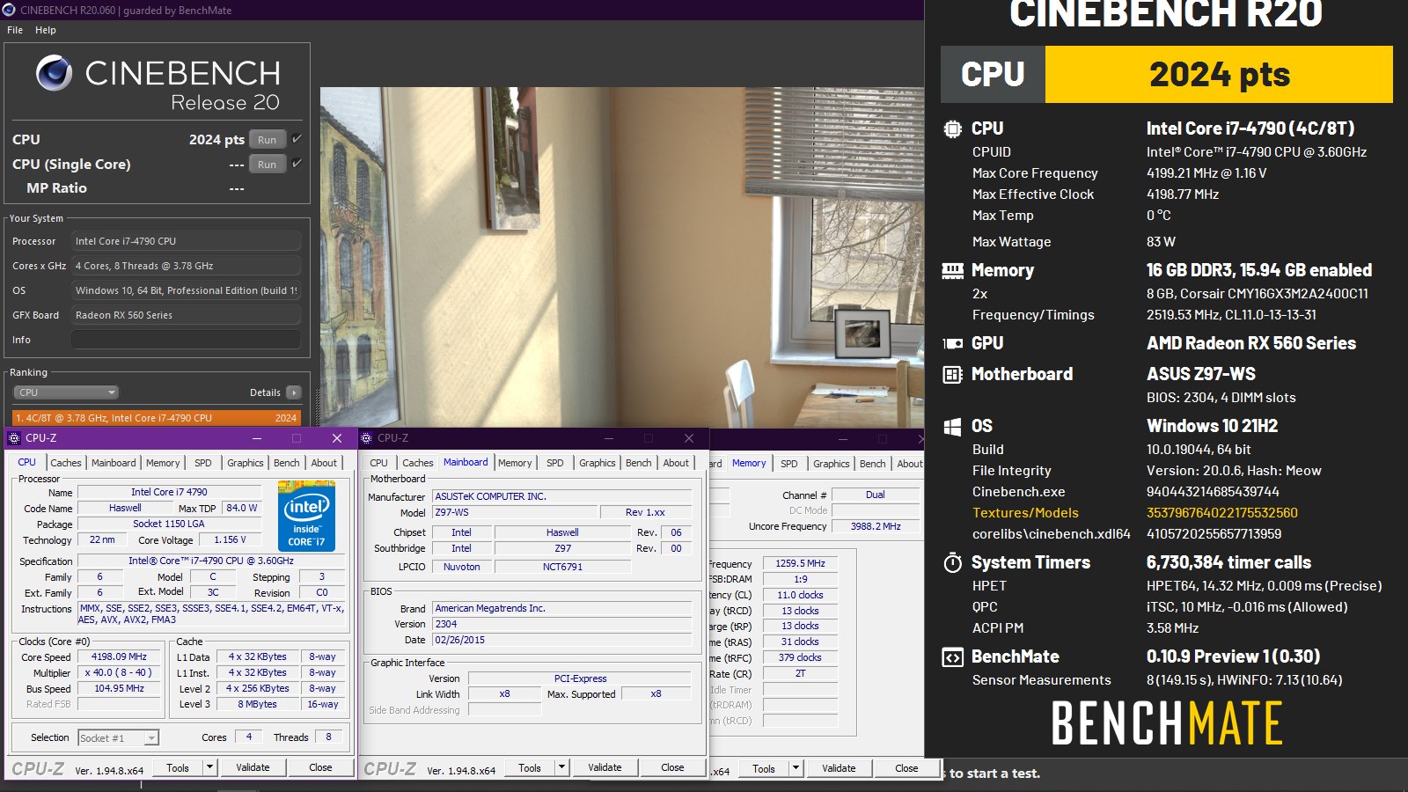
Task: Click the Ranking Details arrow icon
Action: point(293,392)
